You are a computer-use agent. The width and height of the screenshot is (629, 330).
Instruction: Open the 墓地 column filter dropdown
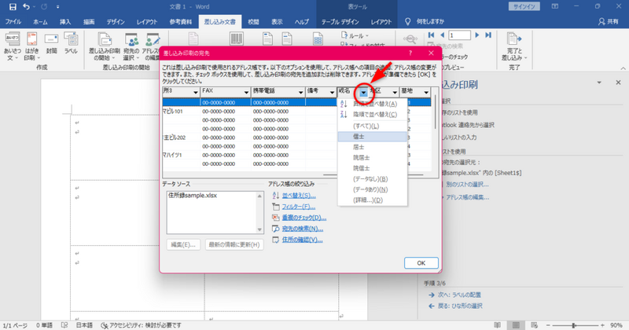426,92
